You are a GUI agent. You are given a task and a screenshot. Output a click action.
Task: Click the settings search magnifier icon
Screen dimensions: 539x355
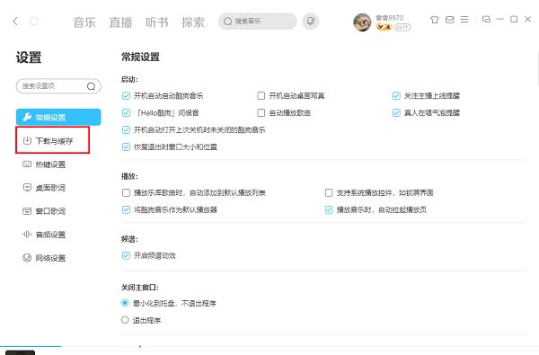pos(91,86)
